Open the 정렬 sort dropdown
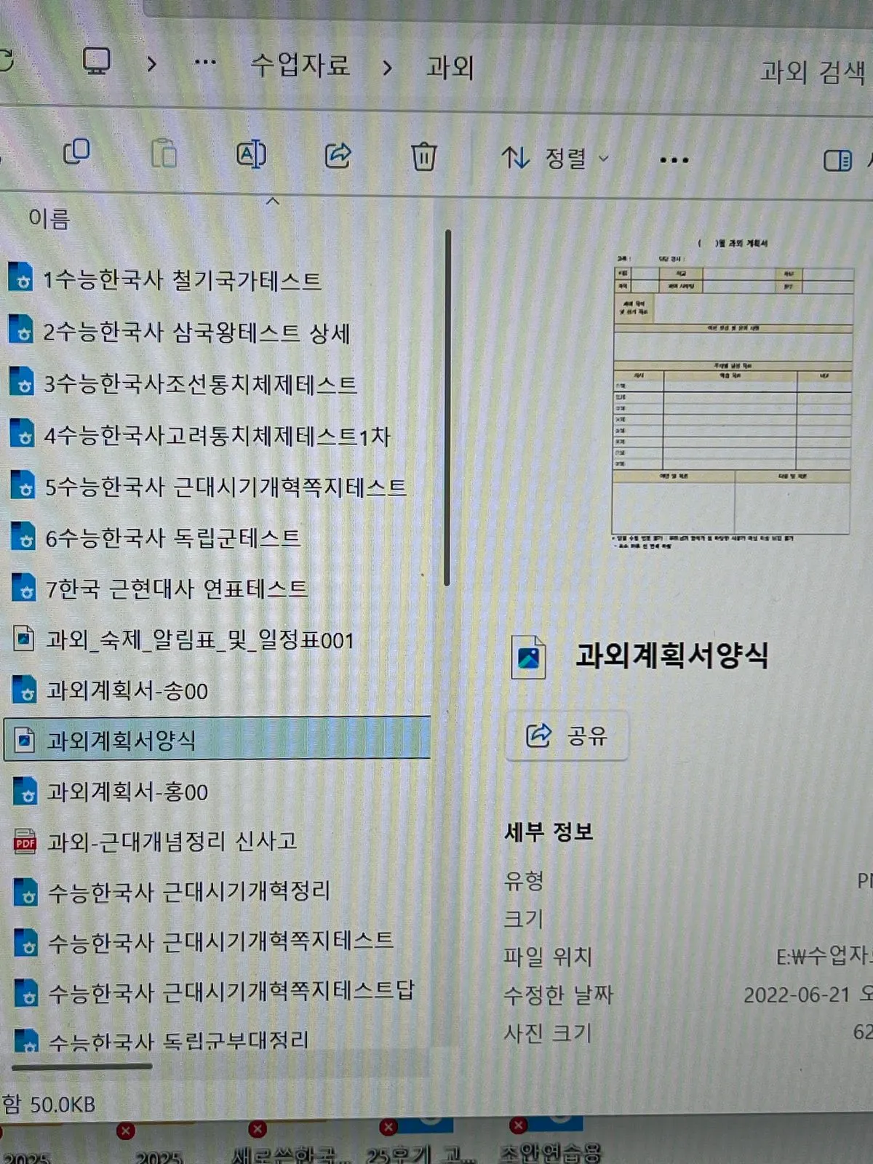 (556, 158)
